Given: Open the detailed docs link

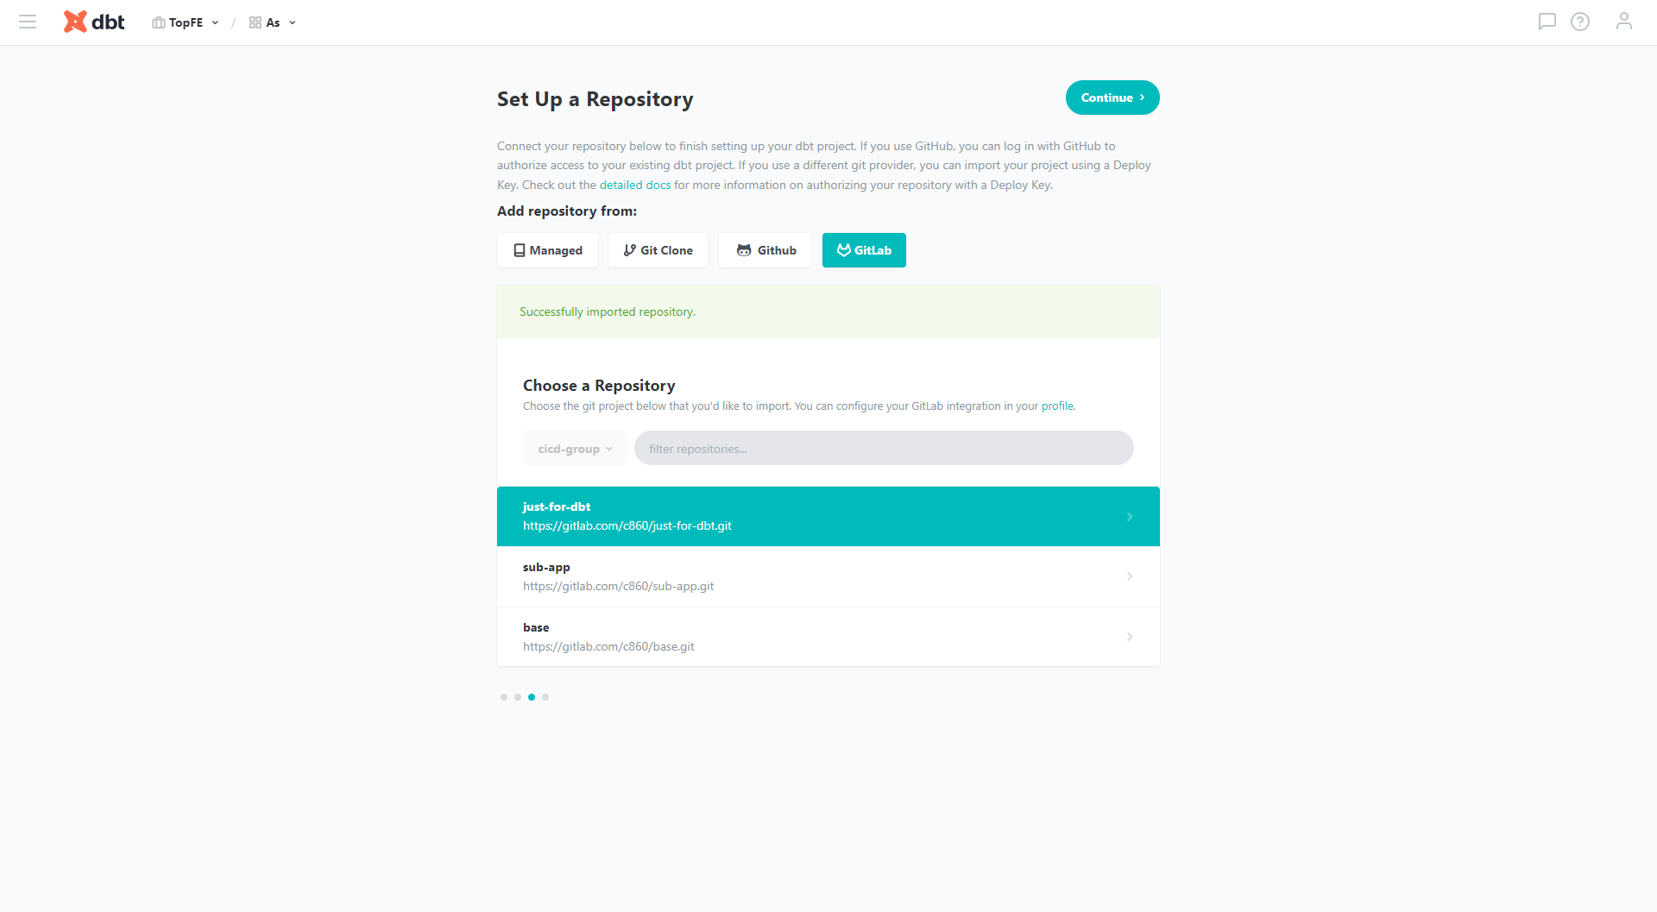Looking at the screenshot, I should (x=634, y=185).
